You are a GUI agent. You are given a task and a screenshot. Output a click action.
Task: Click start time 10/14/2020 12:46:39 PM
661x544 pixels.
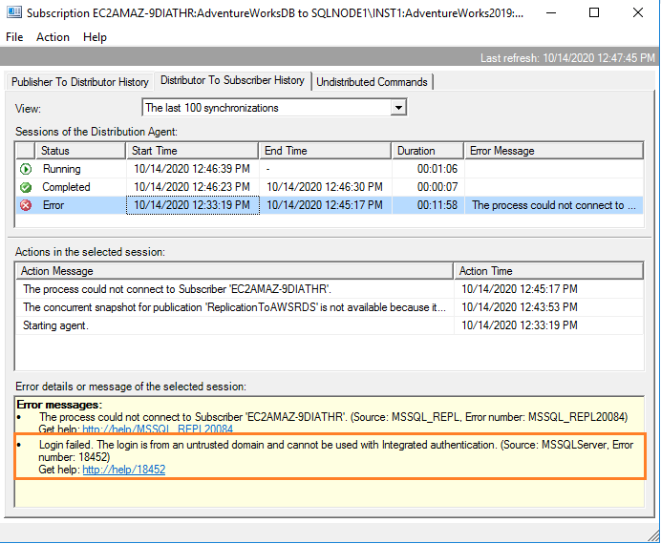[192, 169]
